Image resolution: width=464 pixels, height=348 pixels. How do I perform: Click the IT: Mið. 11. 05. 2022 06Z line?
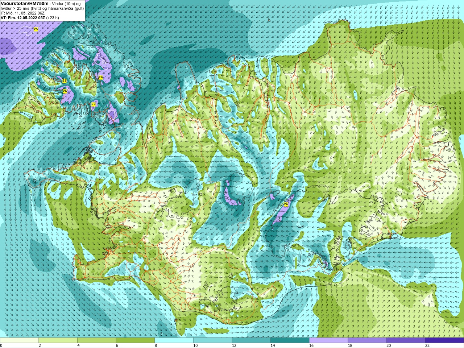tap(22, 13)
